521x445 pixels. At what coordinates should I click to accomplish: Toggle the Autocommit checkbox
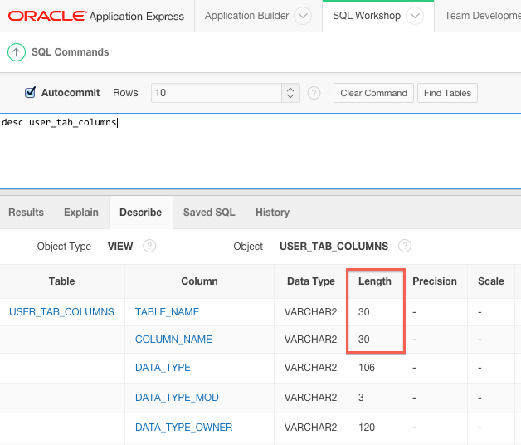(x=30, y=92)
